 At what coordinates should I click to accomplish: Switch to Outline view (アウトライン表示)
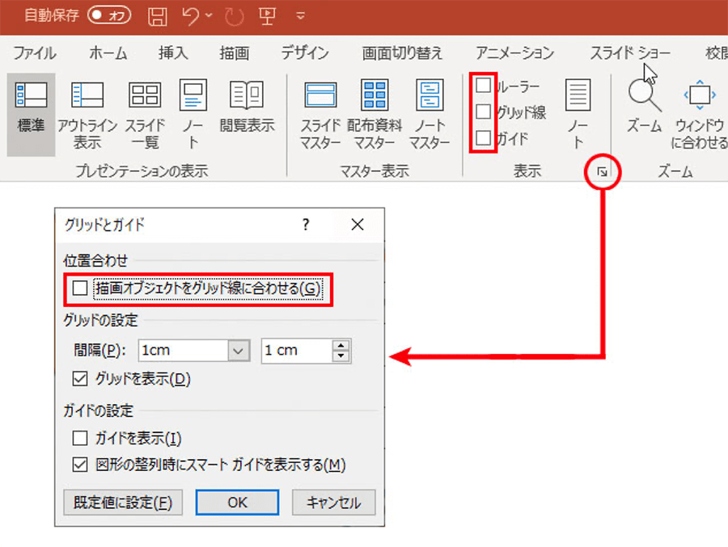[87, 97]
